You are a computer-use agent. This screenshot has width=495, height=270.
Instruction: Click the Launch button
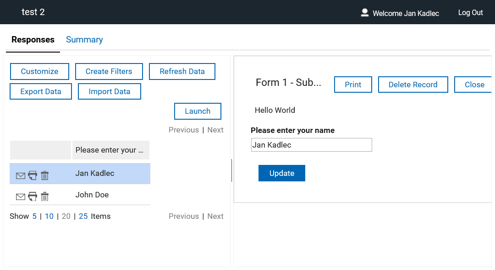tap(198, 111)
